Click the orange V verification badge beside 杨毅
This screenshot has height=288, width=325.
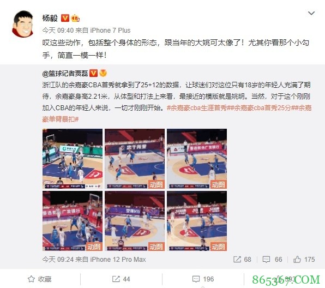(65, 18)
